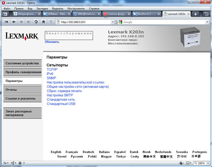Open the Виджеты menu
The height and width of the screenshot is (167, 212).
58,9
